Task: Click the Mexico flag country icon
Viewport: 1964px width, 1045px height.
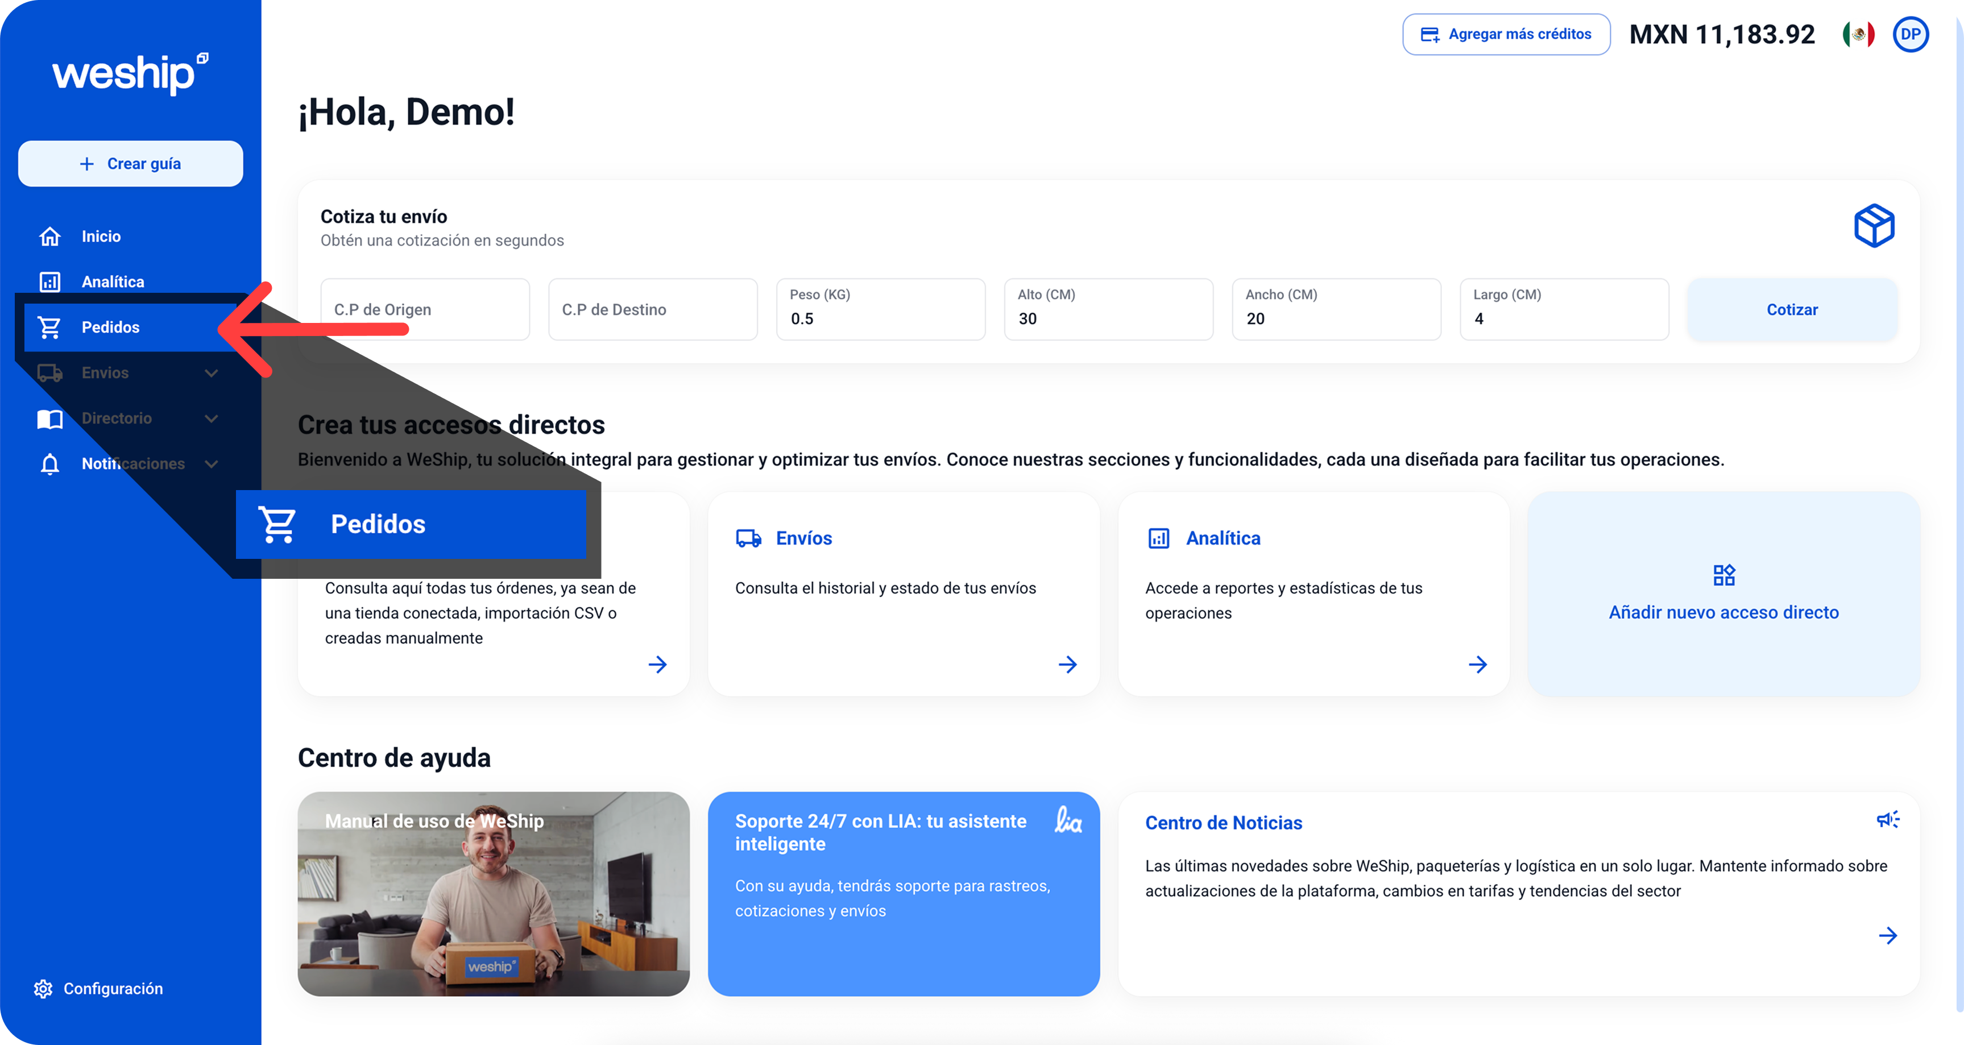Action: (1858, 34)
